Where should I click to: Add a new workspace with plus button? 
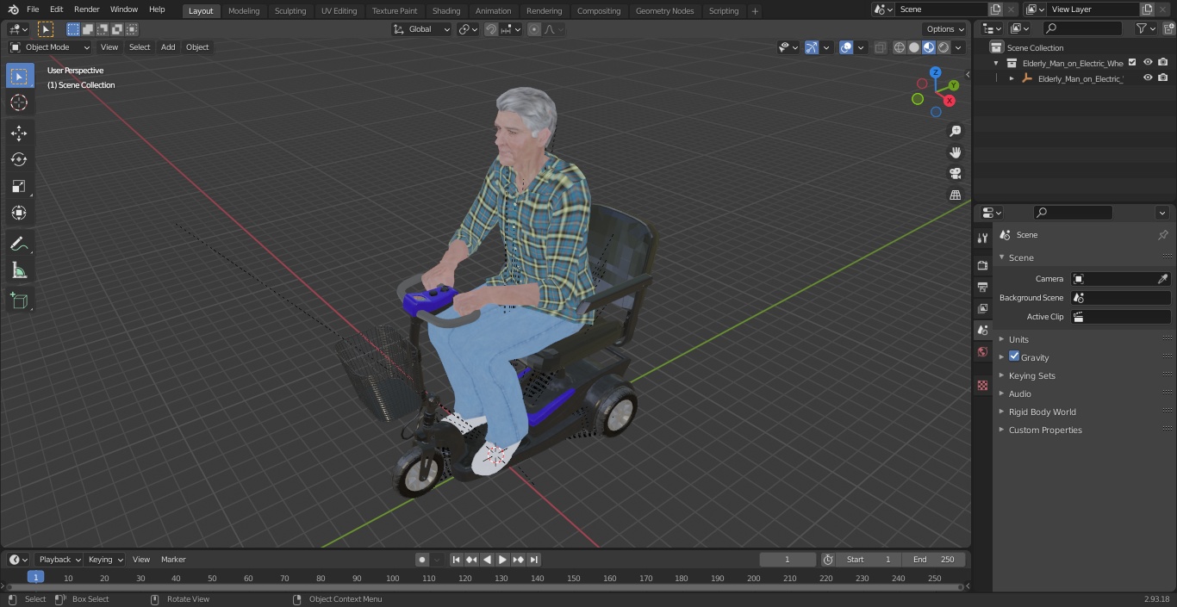[x=755, y=10]
